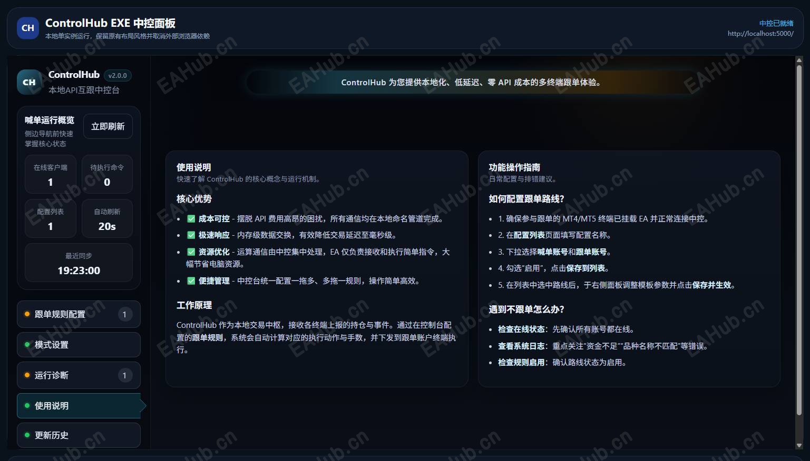This screenshot has width=810, height=461.
Task: Click the 自动刷新 20s card
Action: pyautogui.click(x=107, y=219)
